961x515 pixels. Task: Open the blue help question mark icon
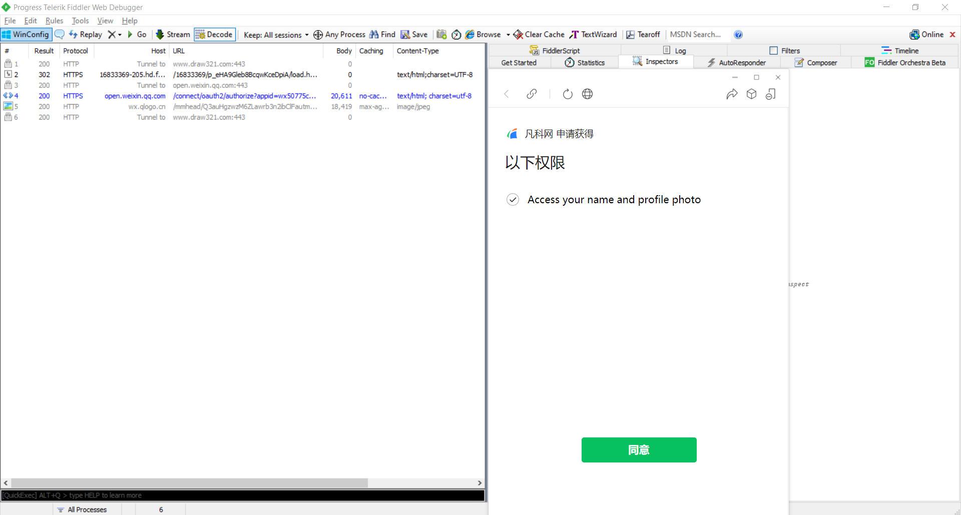[x=738, y=35]
